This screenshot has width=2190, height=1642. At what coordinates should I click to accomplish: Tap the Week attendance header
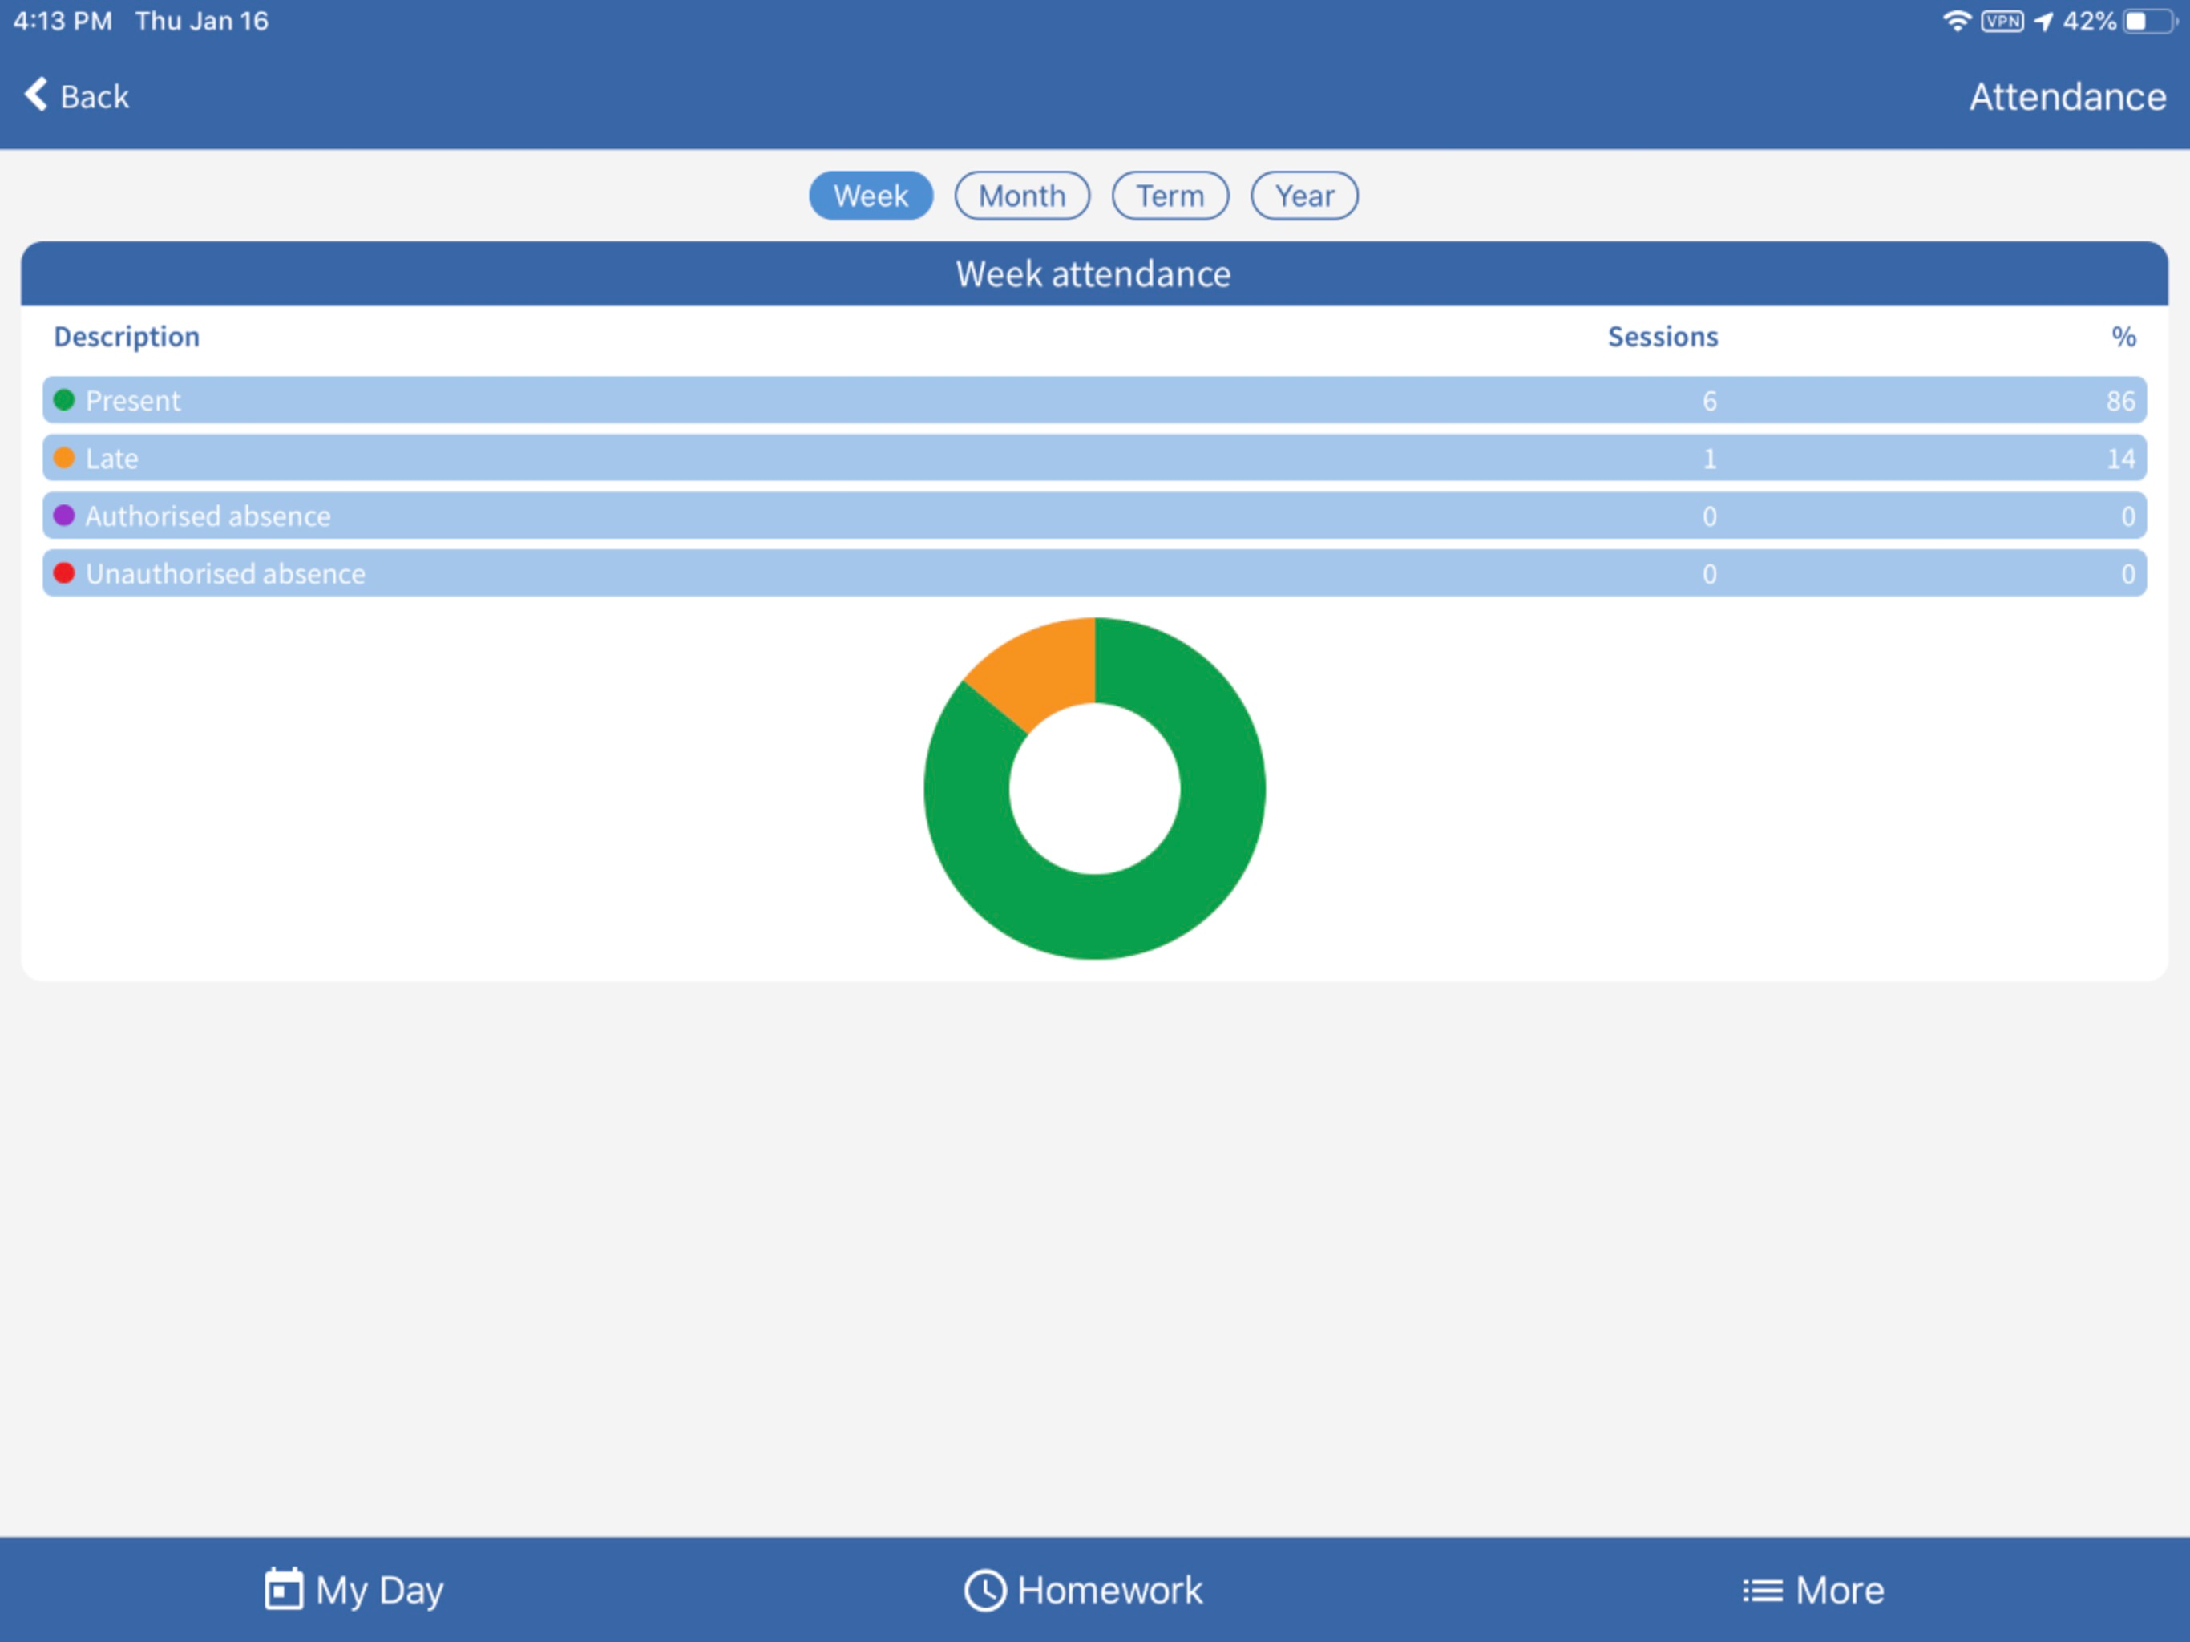coord(1093,274)
